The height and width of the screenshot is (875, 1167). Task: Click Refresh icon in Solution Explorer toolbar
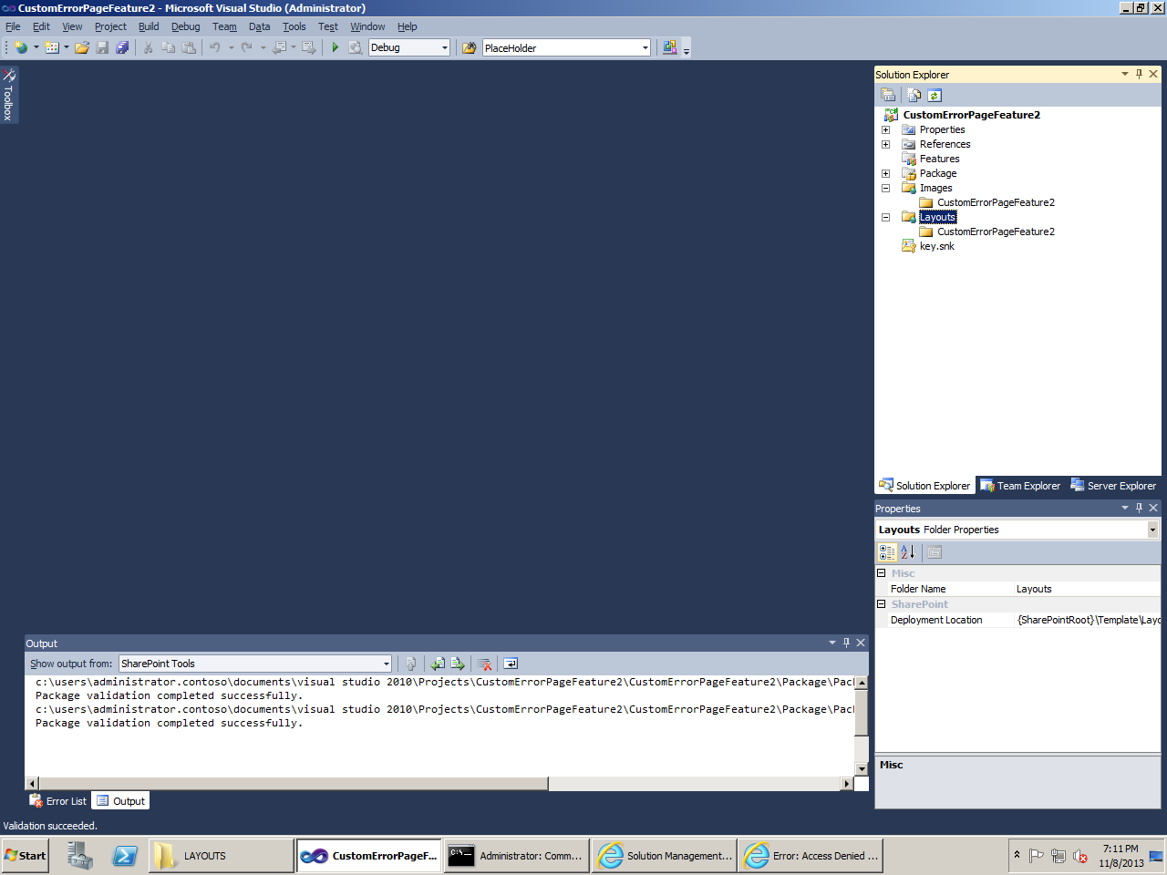coord(935,95)
